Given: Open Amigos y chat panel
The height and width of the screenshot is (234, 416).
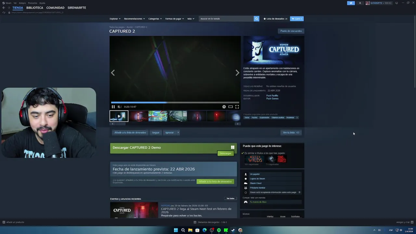Looking at the screenshot, I should click(x=404, y=222).
